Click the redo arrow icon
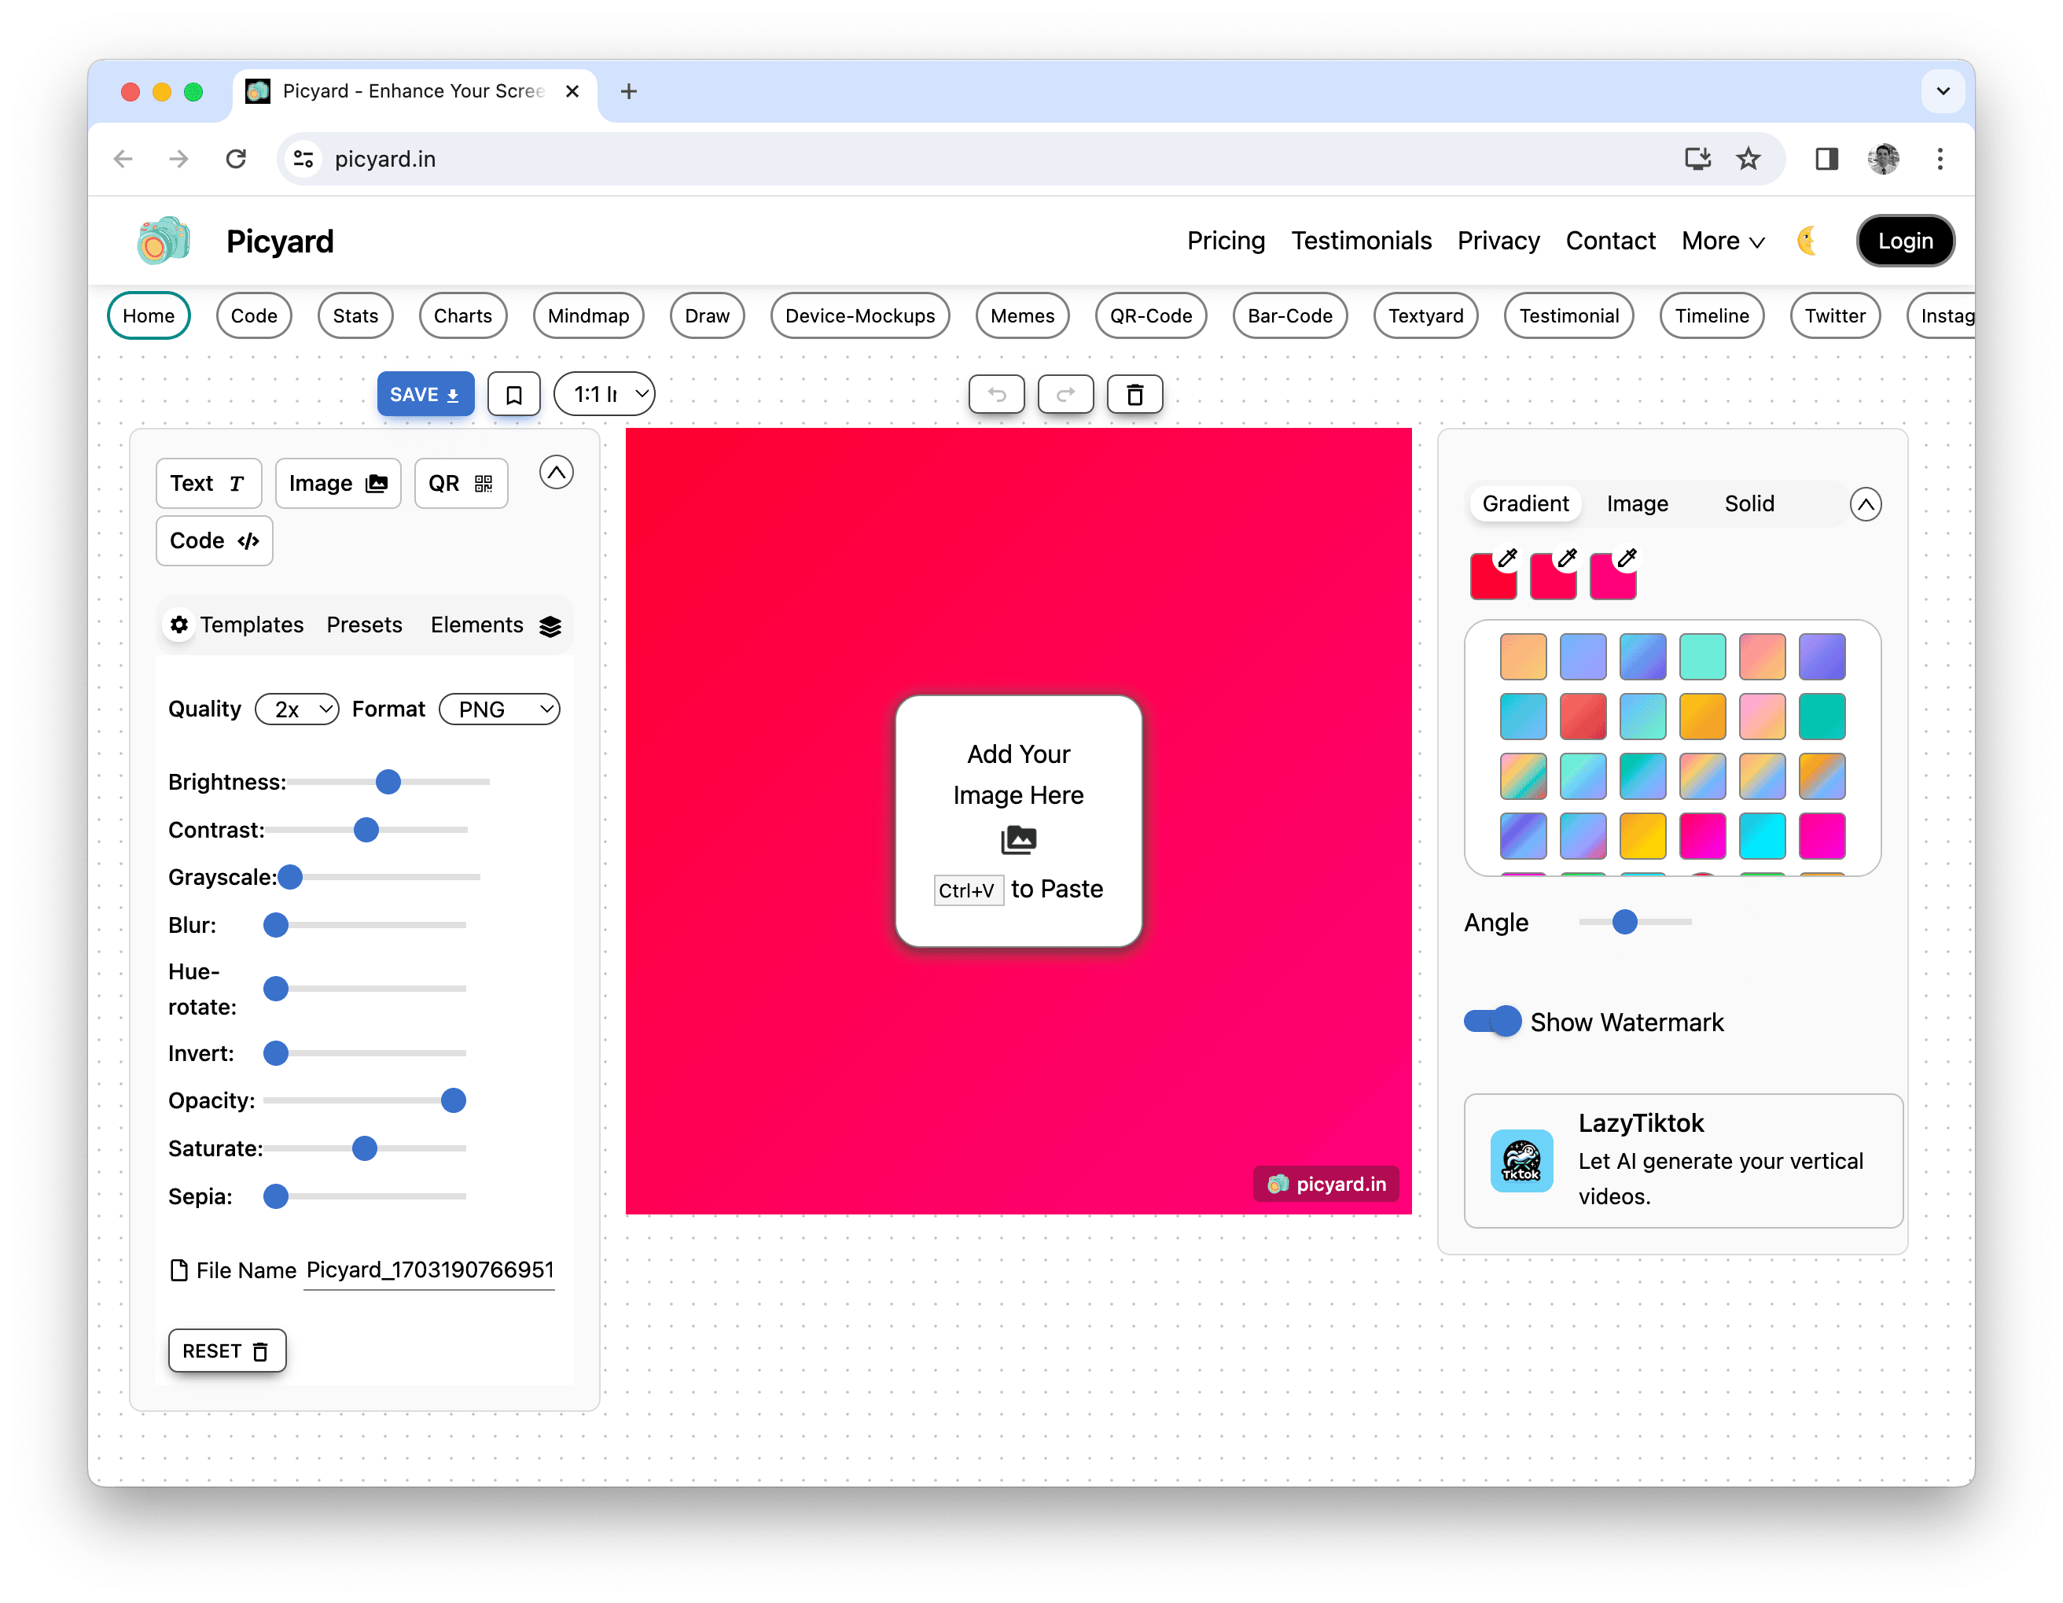The height and width of the screenshot is (1603, 2063). [x=1065, y=395]
